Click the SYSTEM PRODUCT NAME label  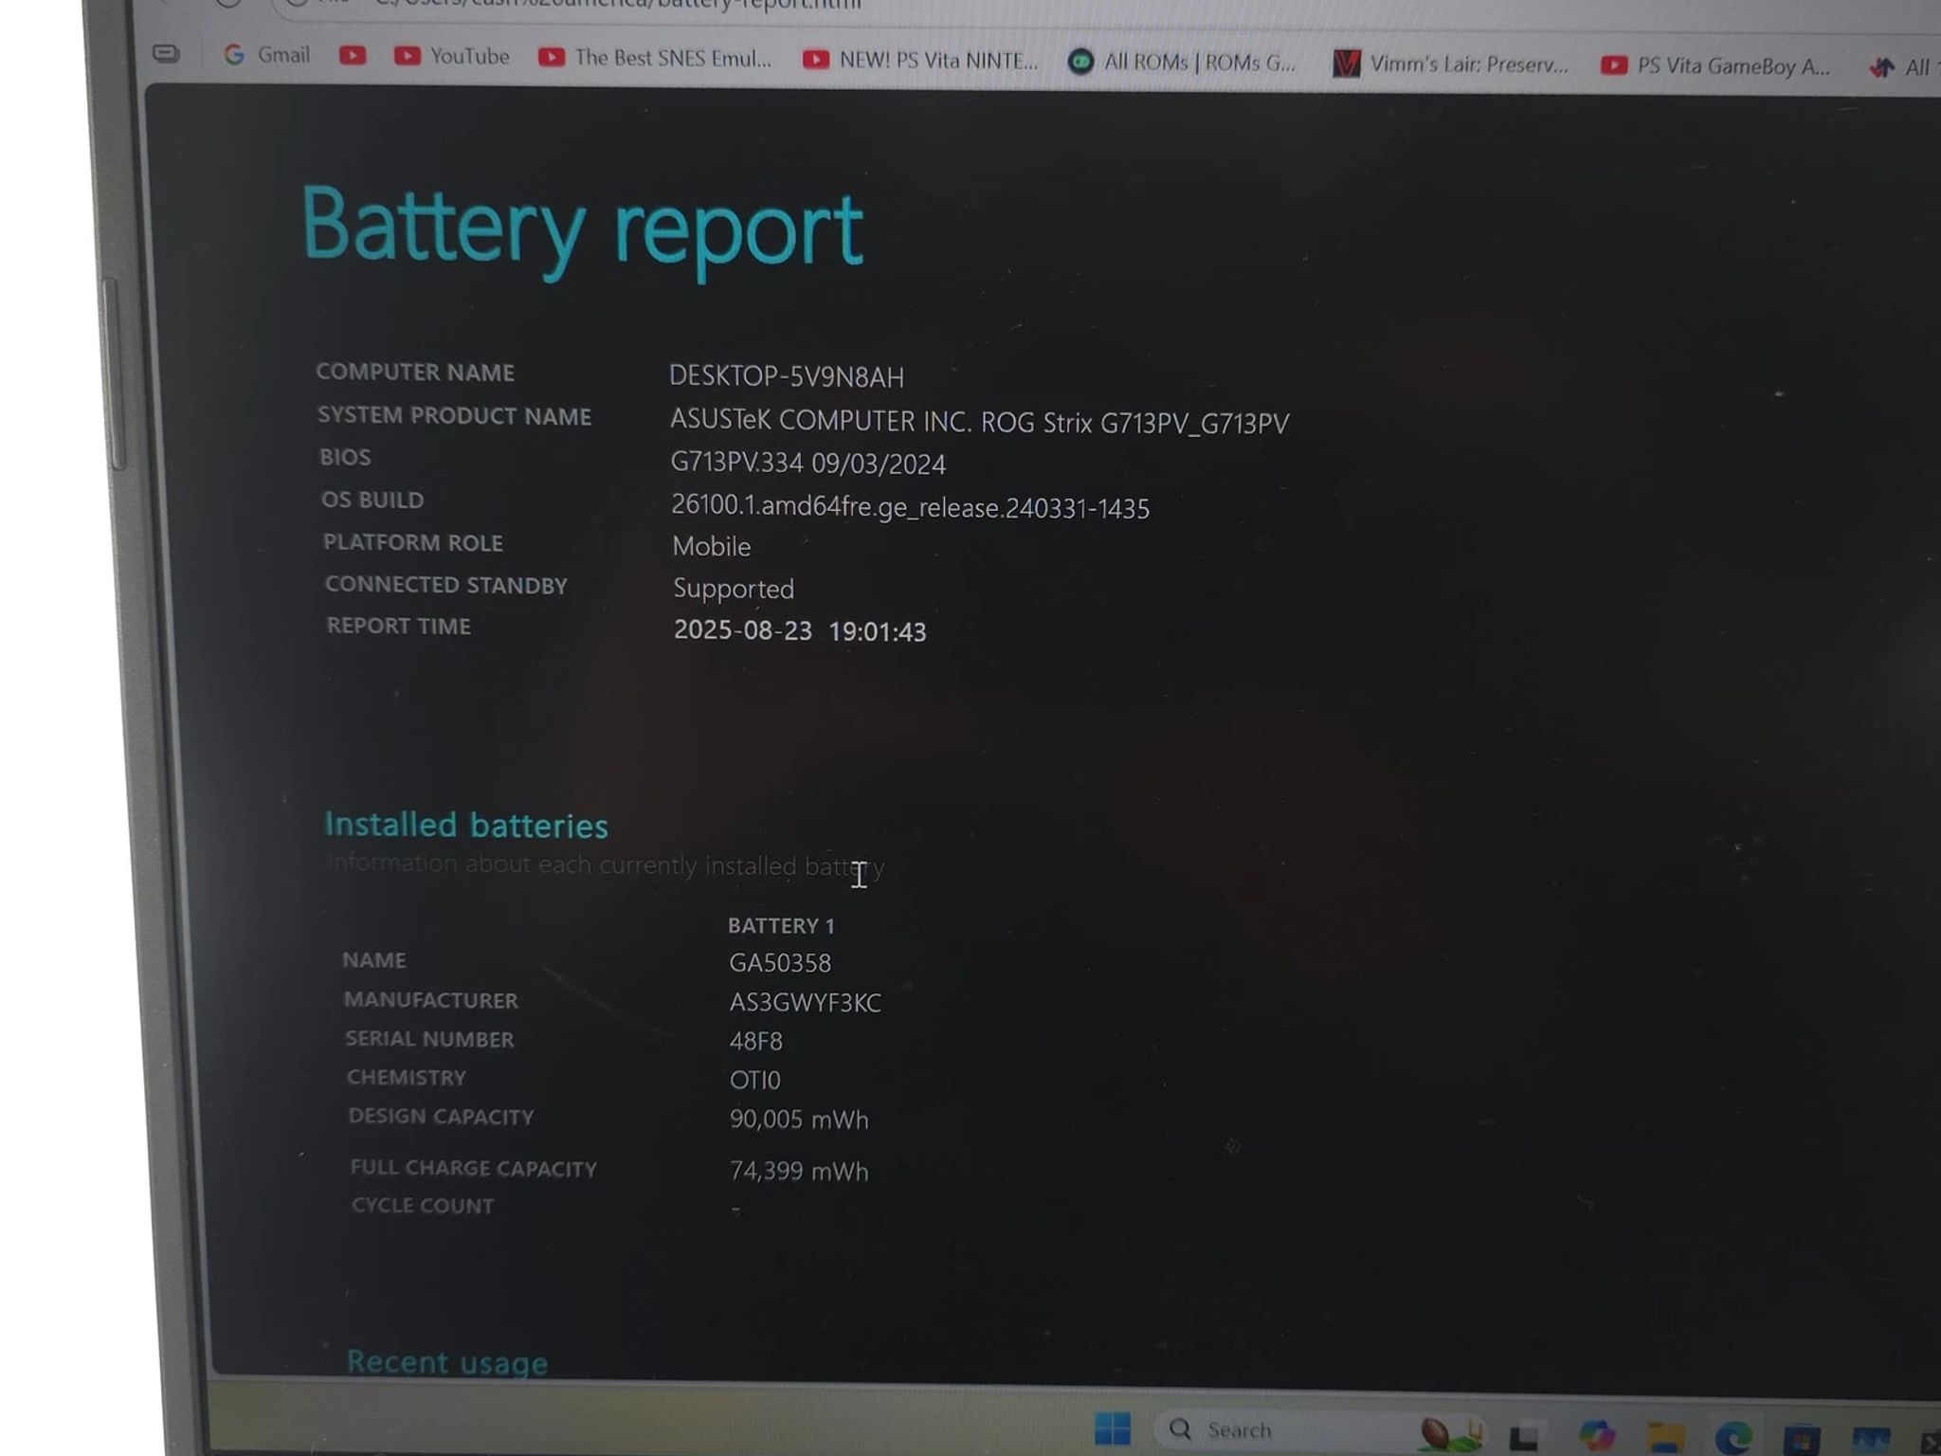point(454,415)
